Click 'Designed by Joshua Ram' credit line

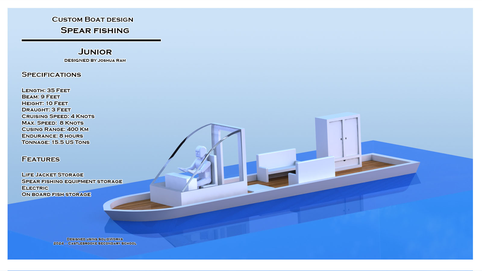pos(95,60)
